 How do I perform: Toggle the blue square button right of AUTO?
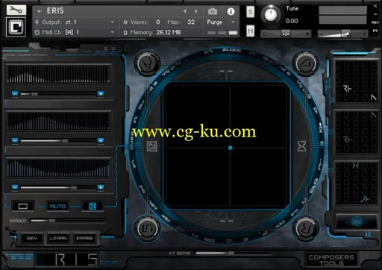tap(93, 206)
